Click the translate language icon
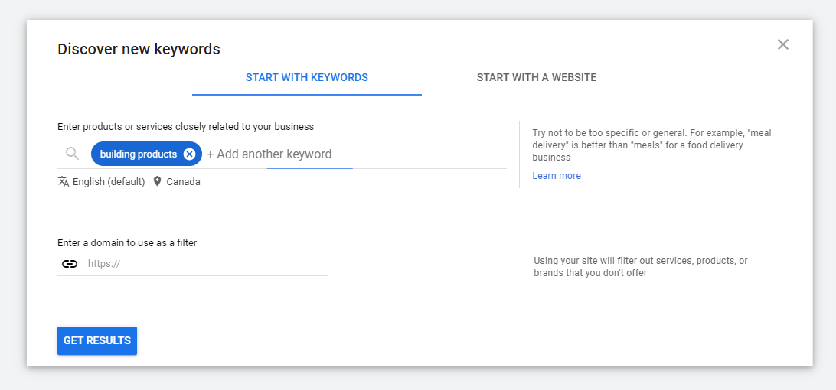836x390 pixels. pyautogui.click(x=64, y=182)
